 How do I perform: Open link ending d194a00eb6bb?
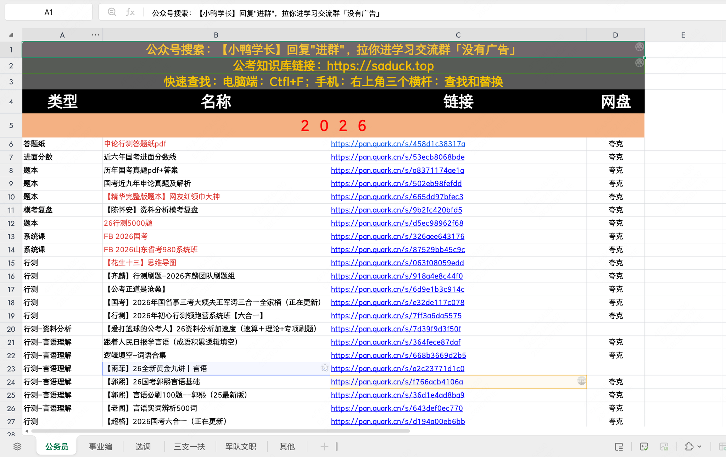[x=398, y=421]
